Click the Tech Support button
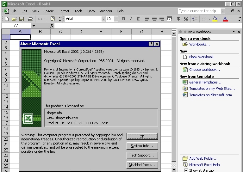 (142, 155)
